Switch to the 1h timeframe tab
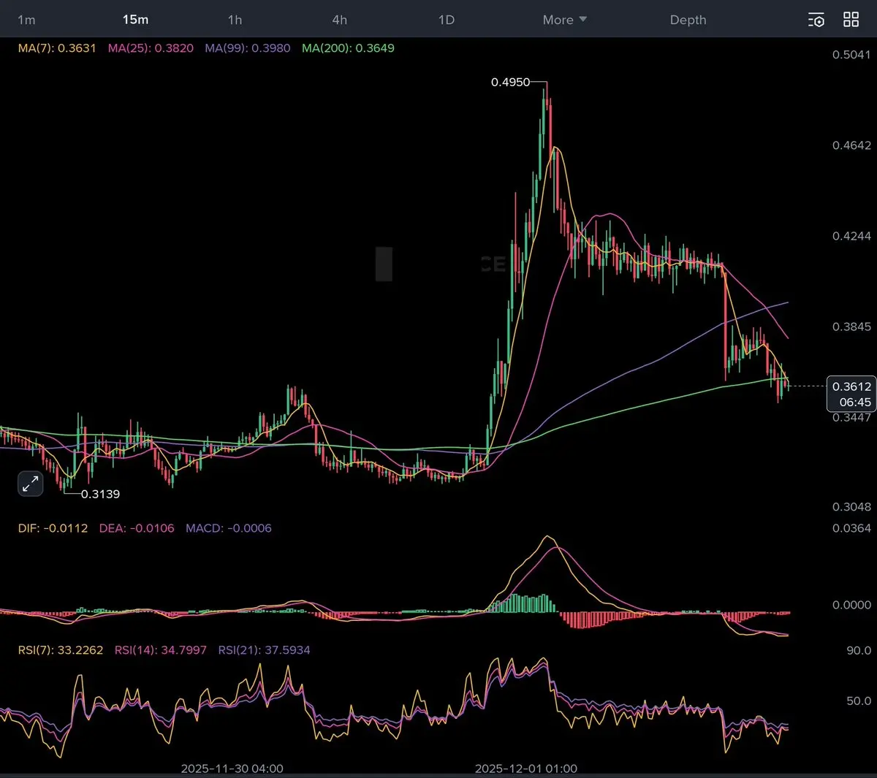Screen dimensions: 877x778 pyautogui.click(x=235, y=20)
